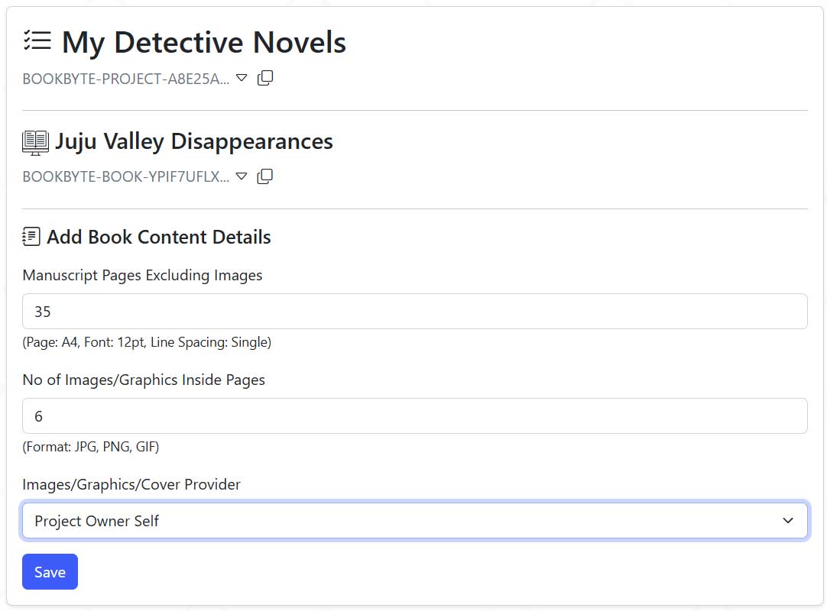This screenshot has height=611, width=827.
Task: Select the BOOKBYTE-BOOK ID text
Action: [125, 177]
